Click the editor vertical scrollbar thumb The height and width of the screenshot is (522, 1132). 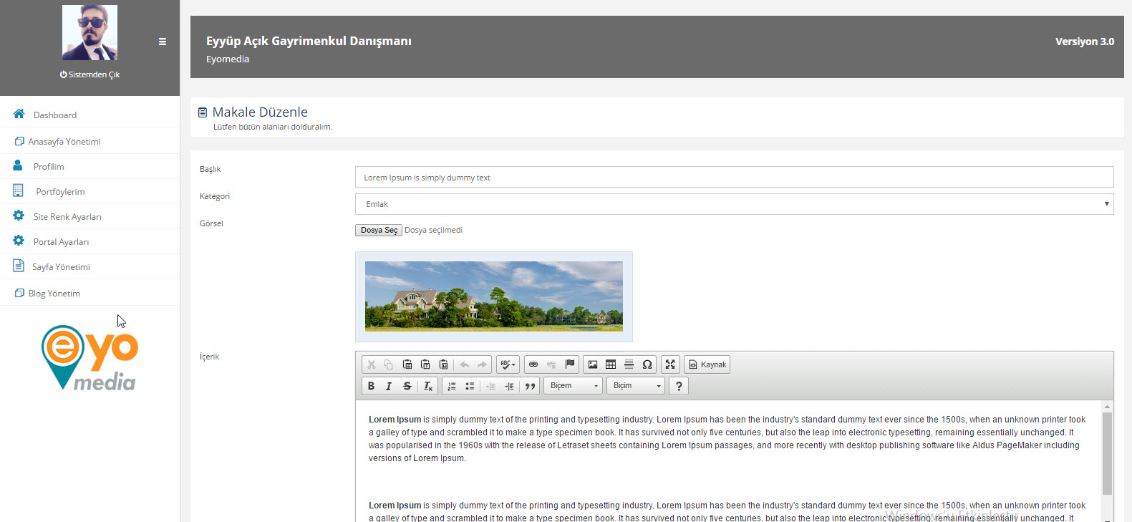pyautogui.click(x=1107, y=453)
